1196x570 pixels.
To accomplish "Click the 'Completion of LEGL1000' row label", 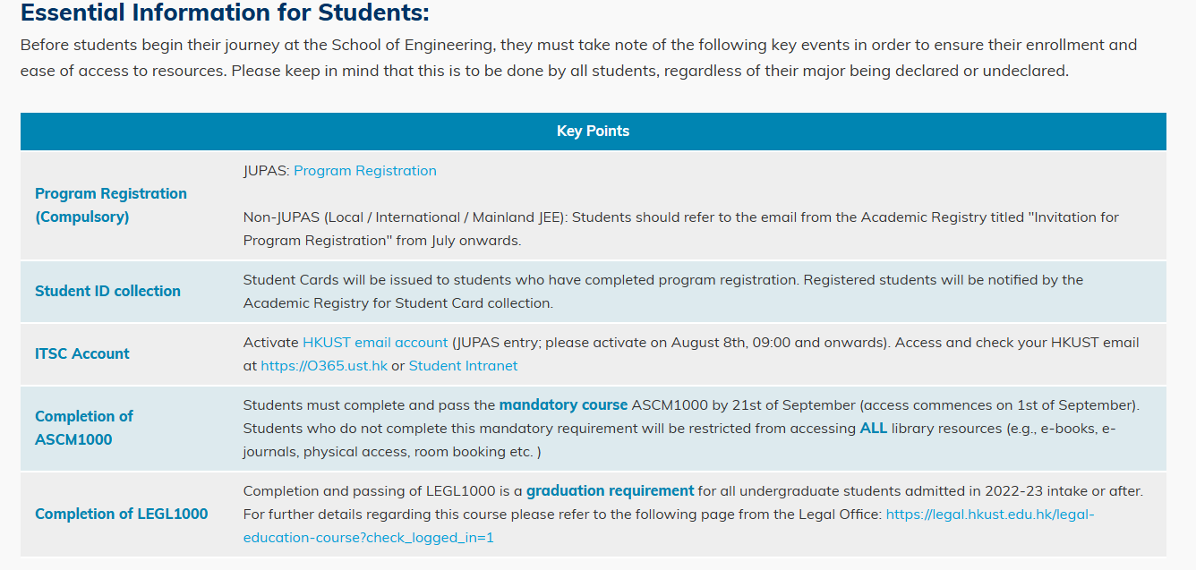I will point(121,514).
